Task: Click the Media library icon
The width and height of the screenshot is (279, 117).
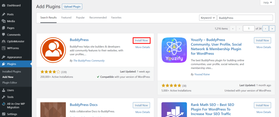Action: [3, 21]
